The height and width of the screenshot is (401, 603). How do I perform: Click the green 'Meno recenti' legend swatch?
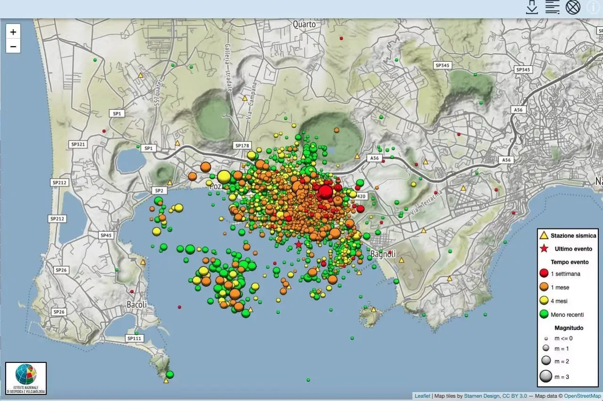(544, 315)
